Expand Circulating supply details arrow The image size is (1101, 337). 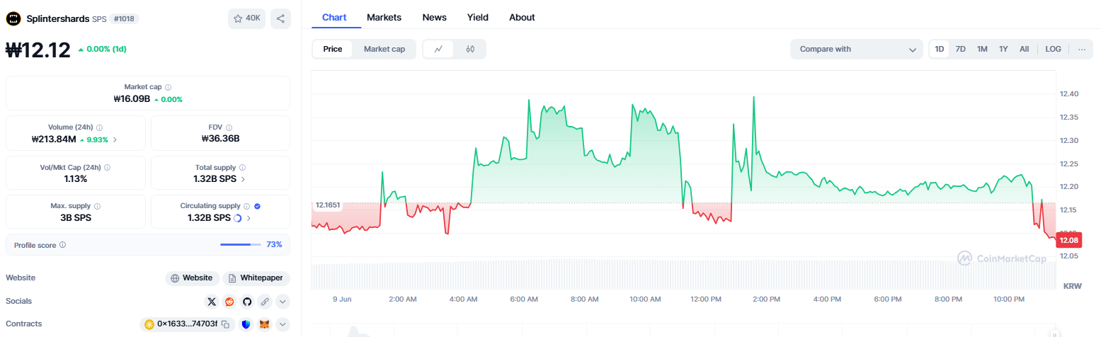249,218
